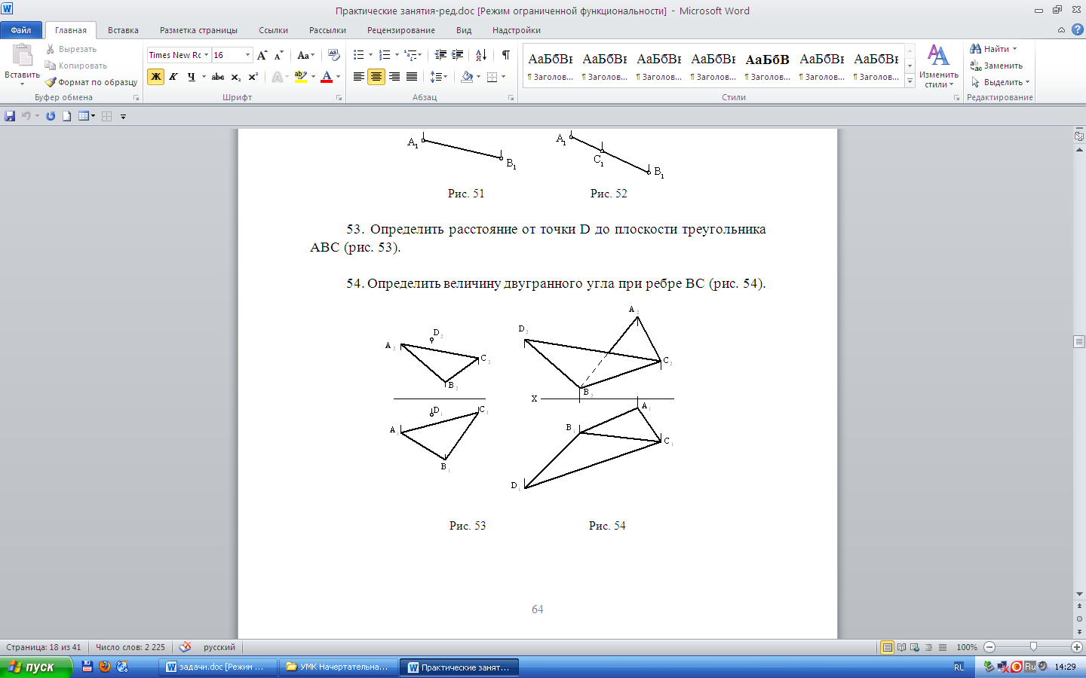Click Заменить to replace text

point(996,66)
